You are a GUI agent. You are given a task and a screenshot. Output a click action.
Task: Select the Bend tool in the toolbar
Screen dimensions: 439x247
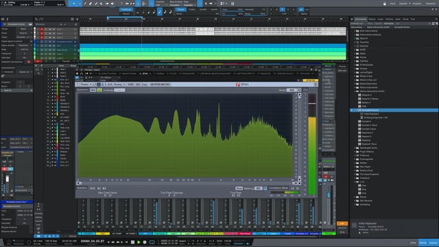(x=107, y=3)
